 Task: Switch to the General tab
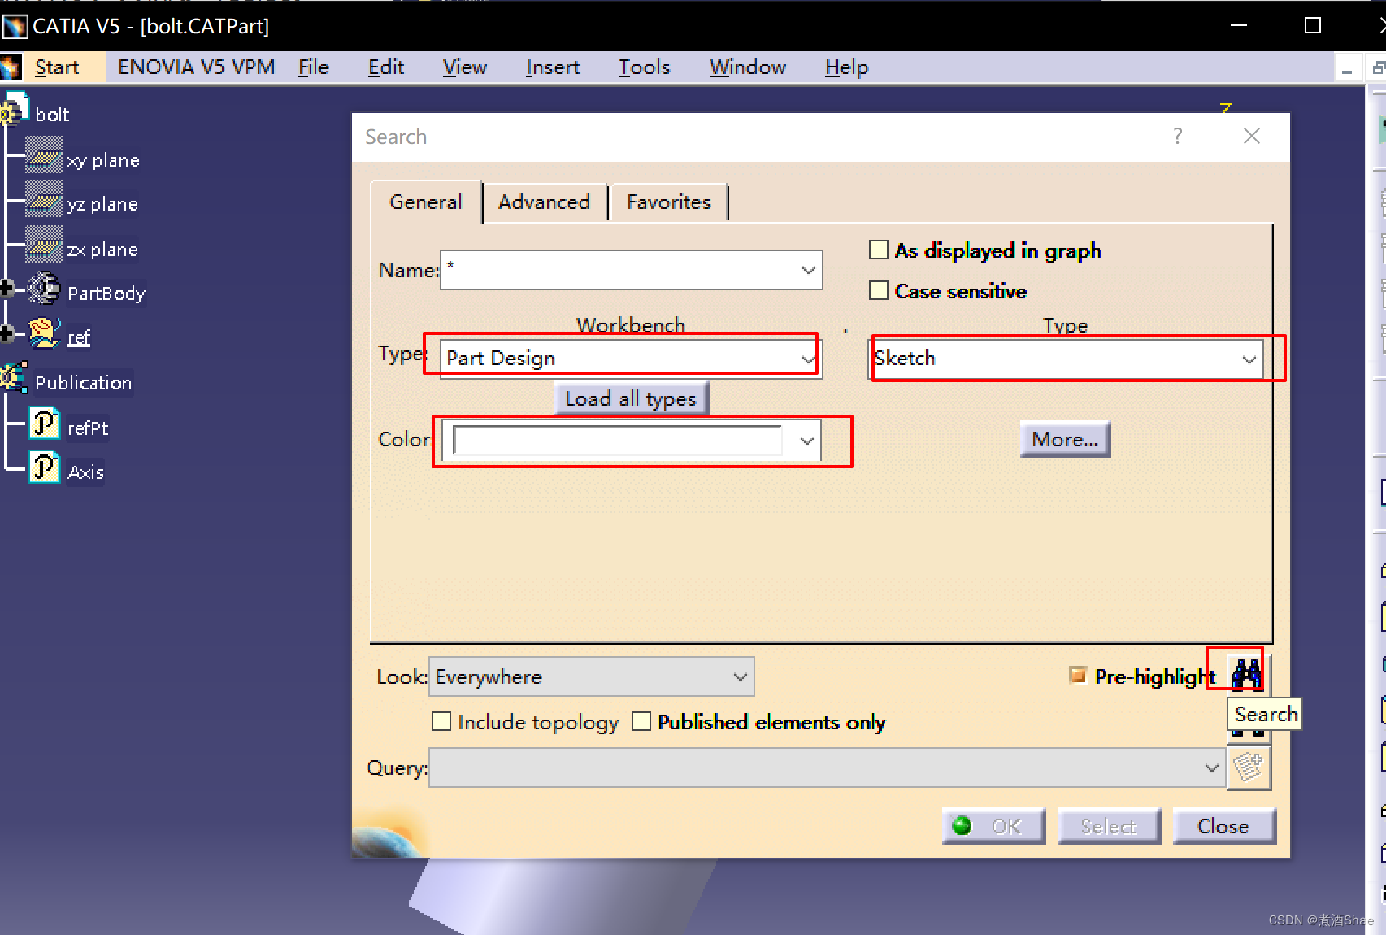tap(426, 202)
